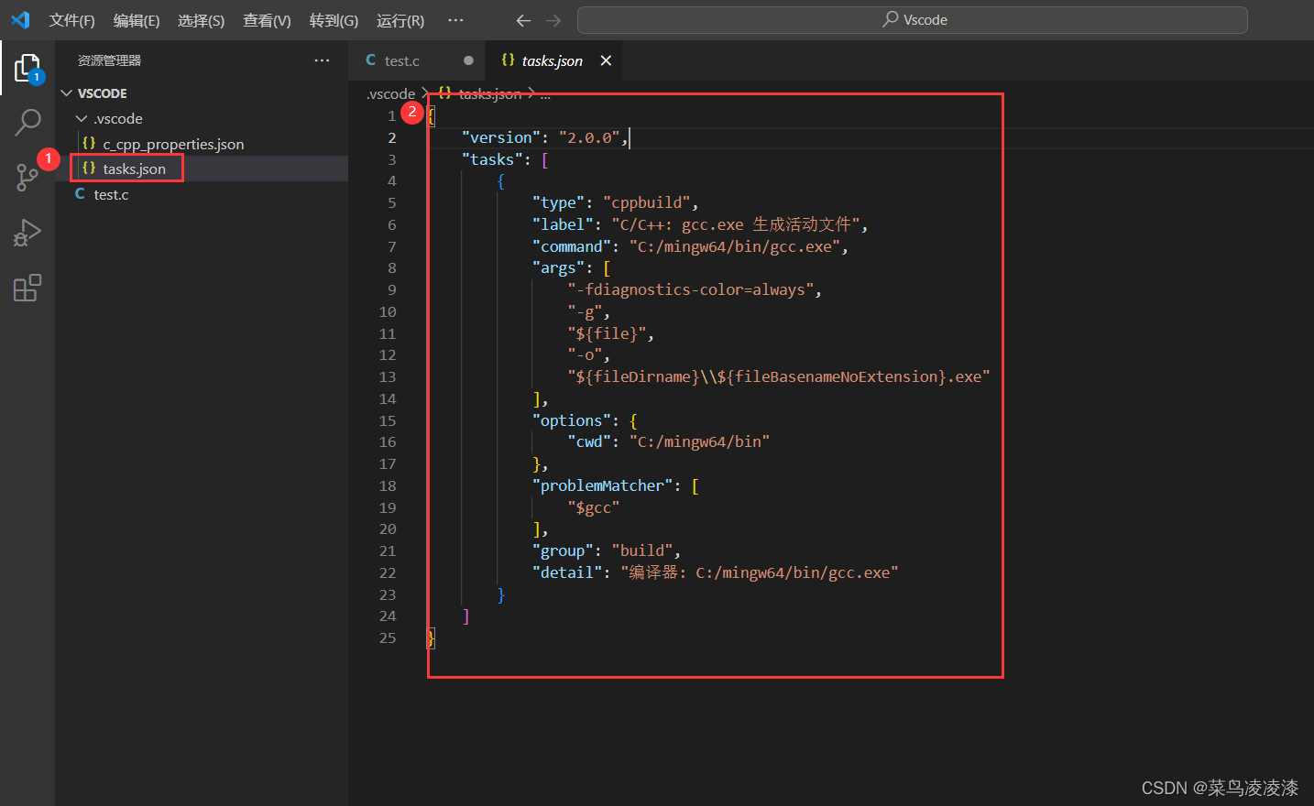Click the "build" group value
This screenshot has width=1314, height=806.
click(x=642, y=550)
